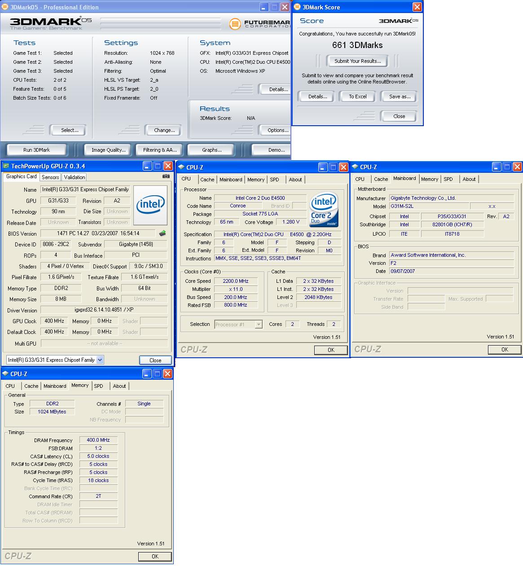Close the 3DMark Score dialog with X

click(x=417, y=7)
